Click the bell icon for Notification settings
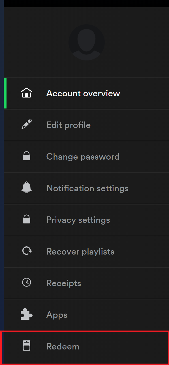The height and width of the screenshot is (365, 169). tap(27, 188)
